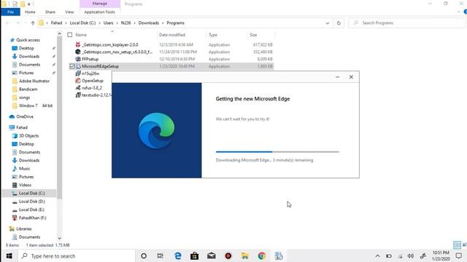This screenshot has height=262, width=467.
Task: Open Videos folder in navigation pane
Action: click(x=25, y=185)
